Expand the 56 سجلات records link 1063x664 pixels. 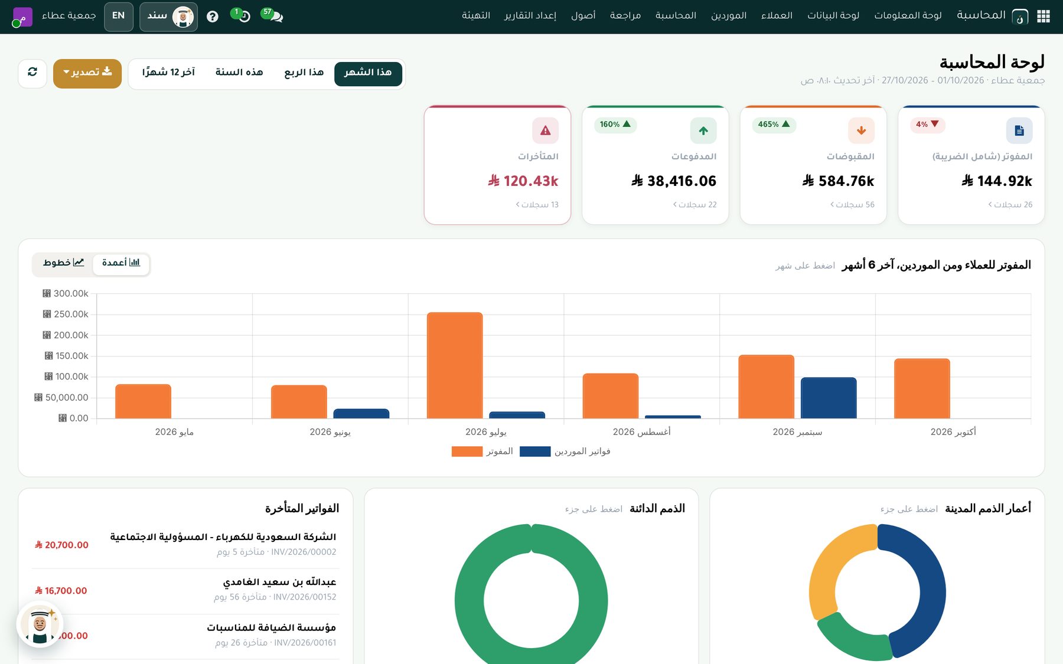click(852, 204)
